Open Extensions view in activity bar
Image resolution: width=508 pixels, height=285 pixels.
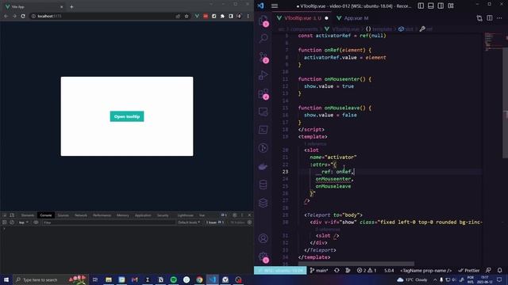(x=264, y=93)
